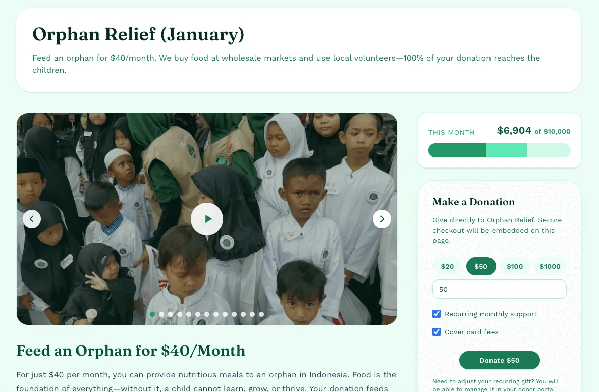
Task: Uncheck Cover card fees
Action: click(437, 332)
